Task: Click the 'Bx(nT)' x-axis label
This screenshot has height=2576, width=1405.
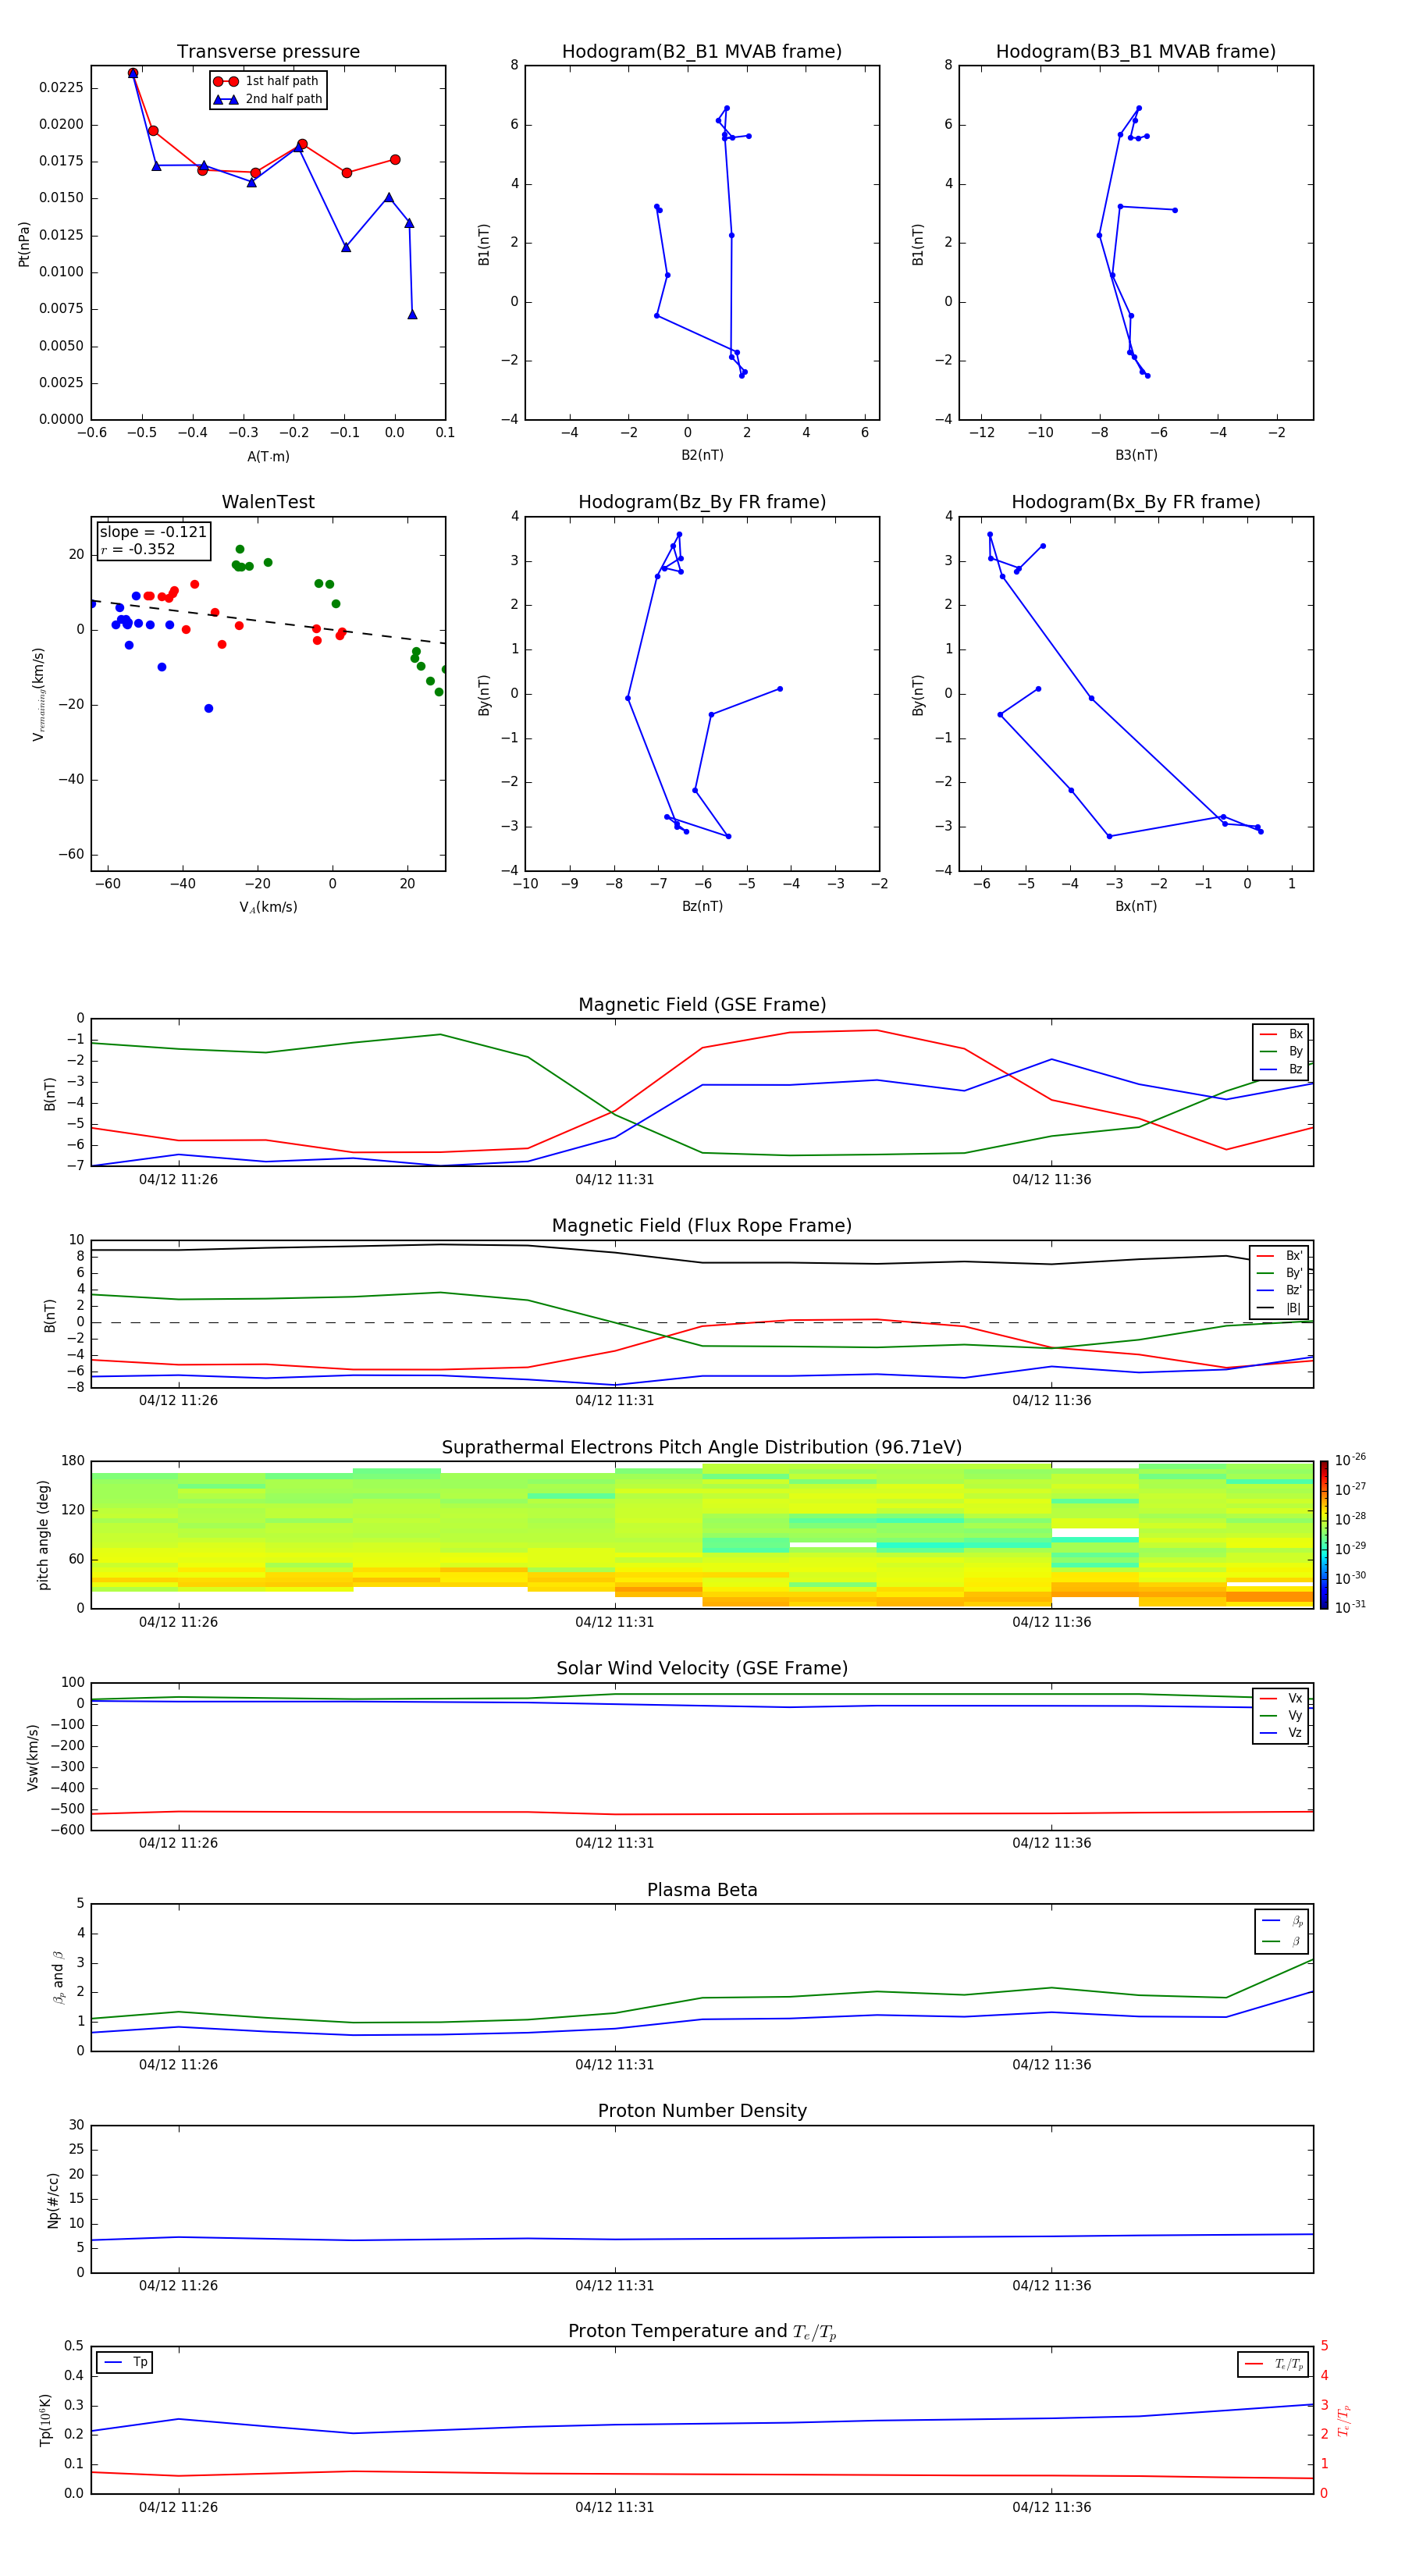Action: [x=1136, y=906]
